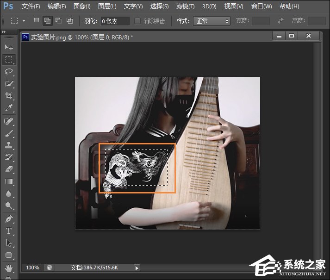
Task: Open the marquee tool preset picker arrow
Action: pyautogui.click(x=24, y=21)
